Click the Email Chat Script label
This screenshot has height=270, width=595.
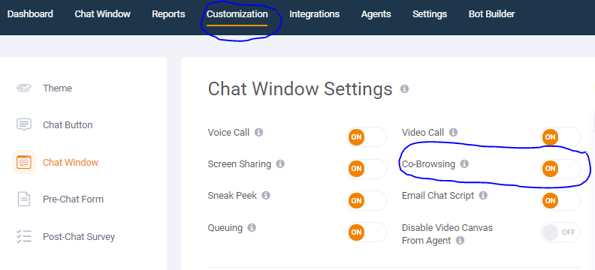click(x=438, y=196)
